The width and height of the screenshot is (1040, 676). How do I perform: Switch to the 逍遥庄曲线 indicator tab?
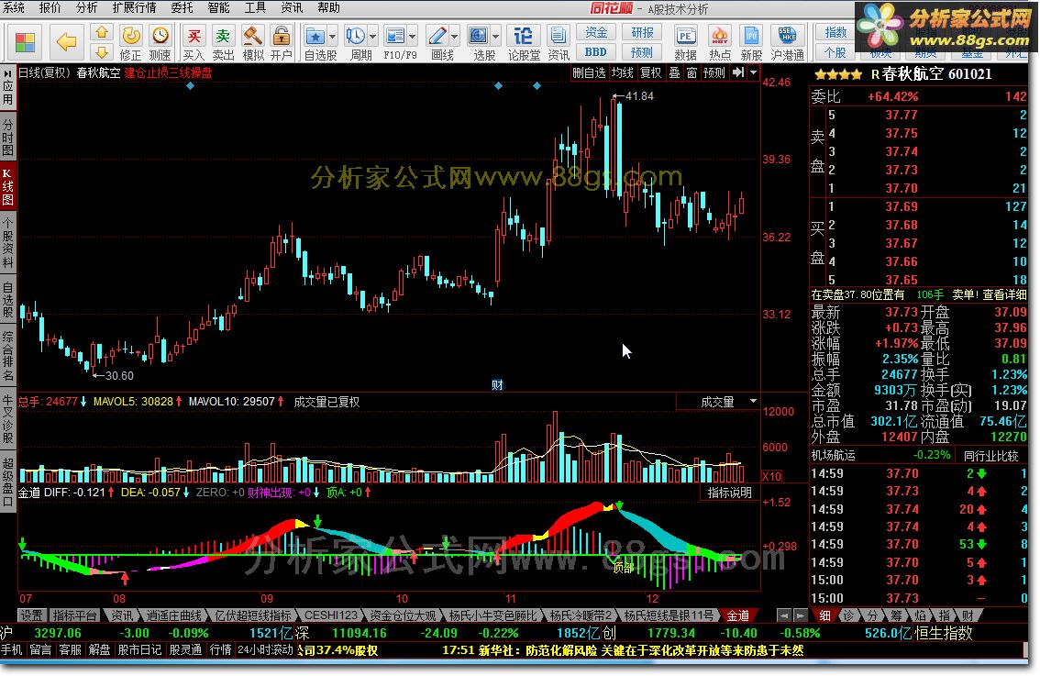point(173,615)
